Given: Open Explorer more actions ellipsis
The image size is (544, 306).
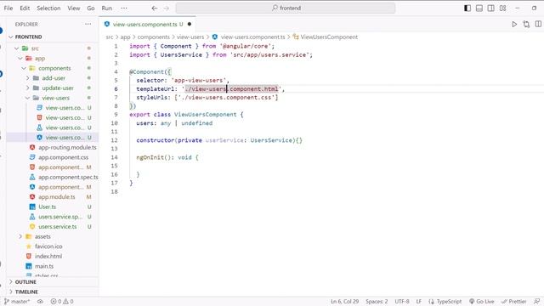Looking at the screenshot, I should pyautogui.click(x=88, y=24).
